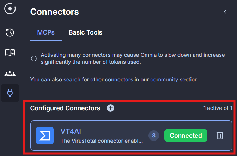Click the Connectors panel title
237x156 pixels.
(x=54, y=12)
